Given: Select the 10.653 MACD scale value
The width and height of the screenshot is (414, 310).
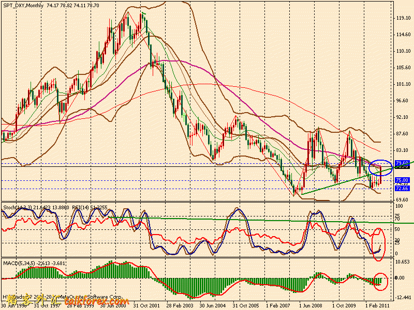Looking at the screenshot, I should [x=403, y=262].
